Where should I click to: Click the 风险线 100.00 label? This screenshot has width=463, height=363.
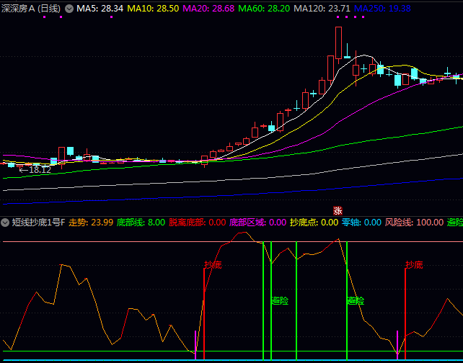414,222
